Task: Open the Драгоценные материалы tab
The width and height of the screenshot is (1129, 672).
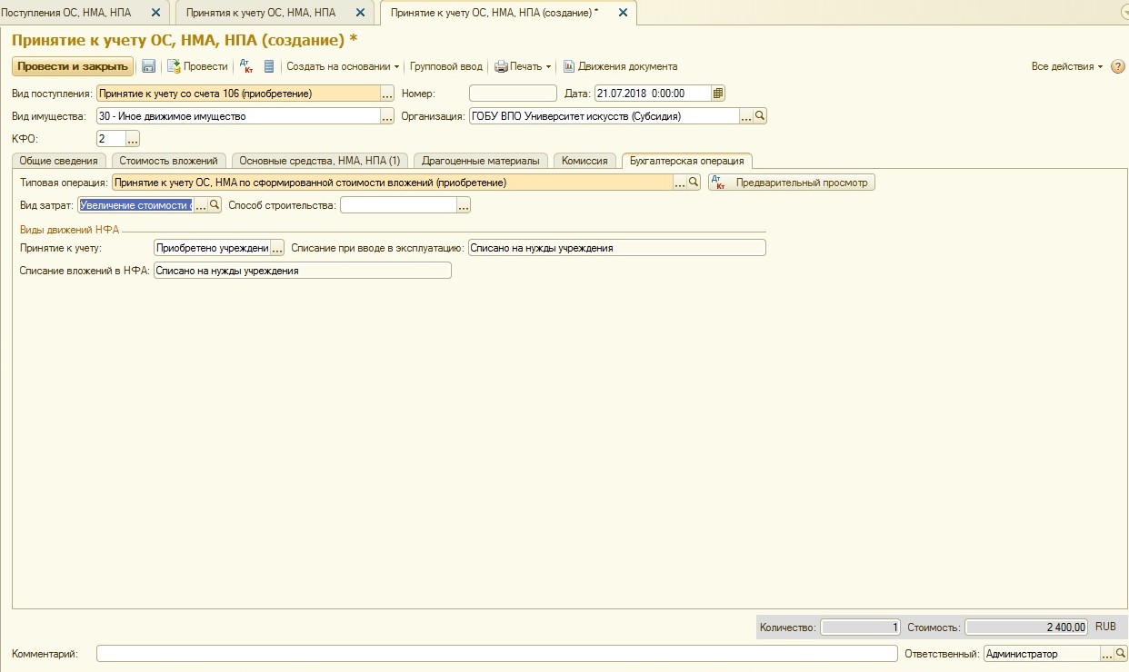Action: (481, 161)
